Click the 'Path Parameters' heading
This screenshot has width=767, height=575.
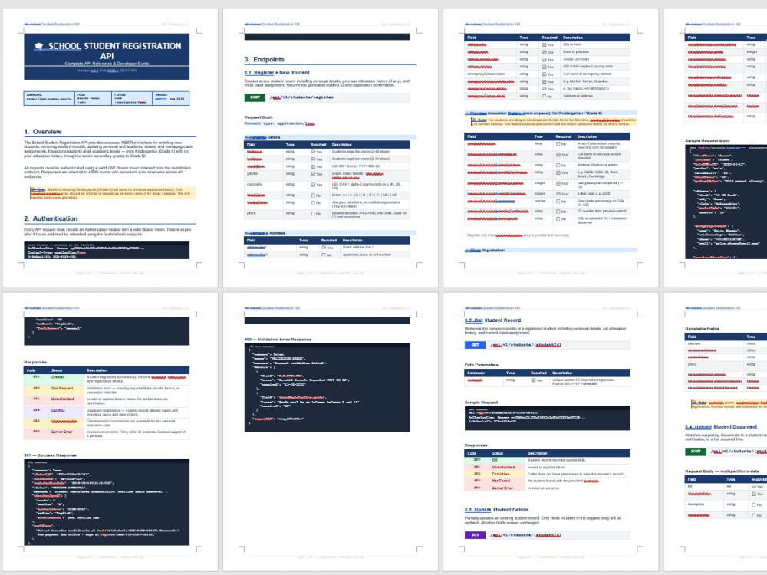482,365
